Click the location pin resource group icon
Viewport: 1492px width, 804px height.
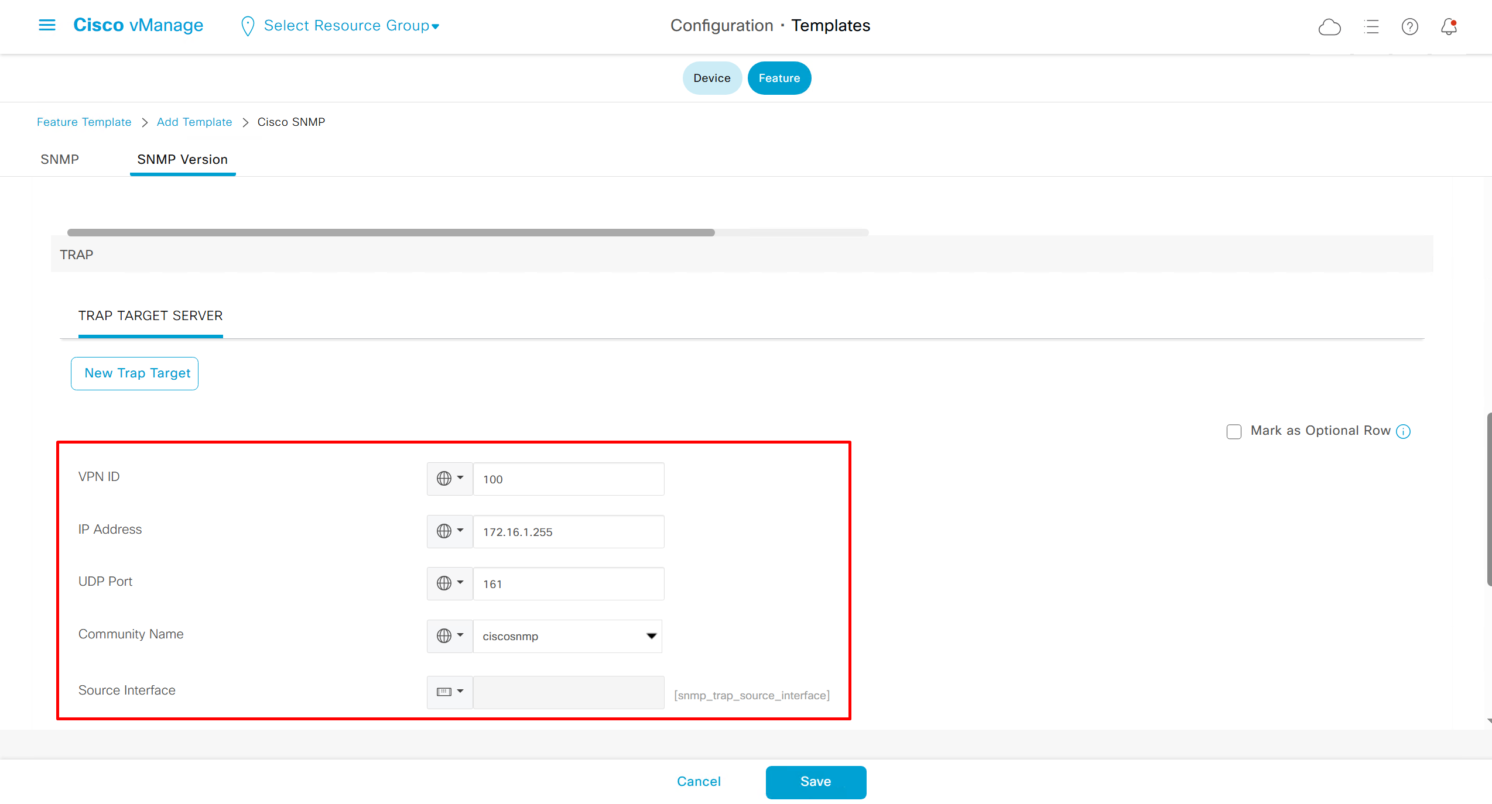[x=247, y=26]
